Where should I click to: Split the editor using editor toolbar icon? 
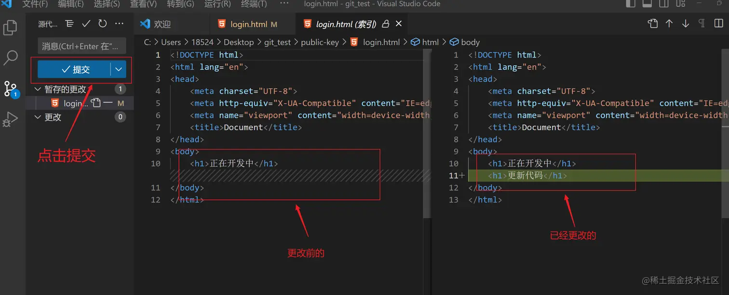tap(718, 24)
